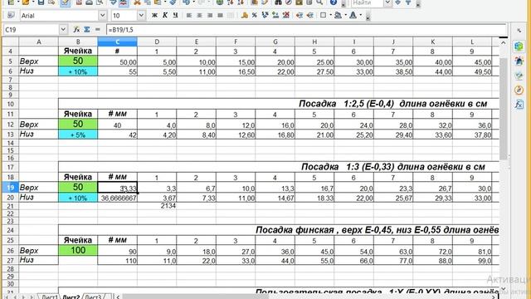
Task: Click the equals Function icon in formula bar
Action: click(98, 30)
